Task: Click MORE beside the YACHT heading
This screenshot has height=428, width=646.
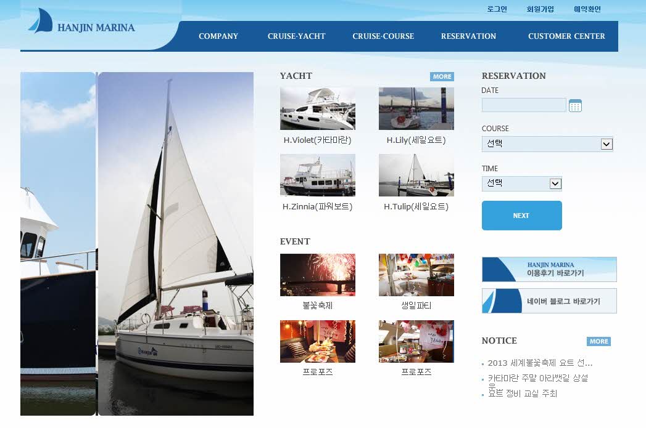Action: click(x=442, y=76)
